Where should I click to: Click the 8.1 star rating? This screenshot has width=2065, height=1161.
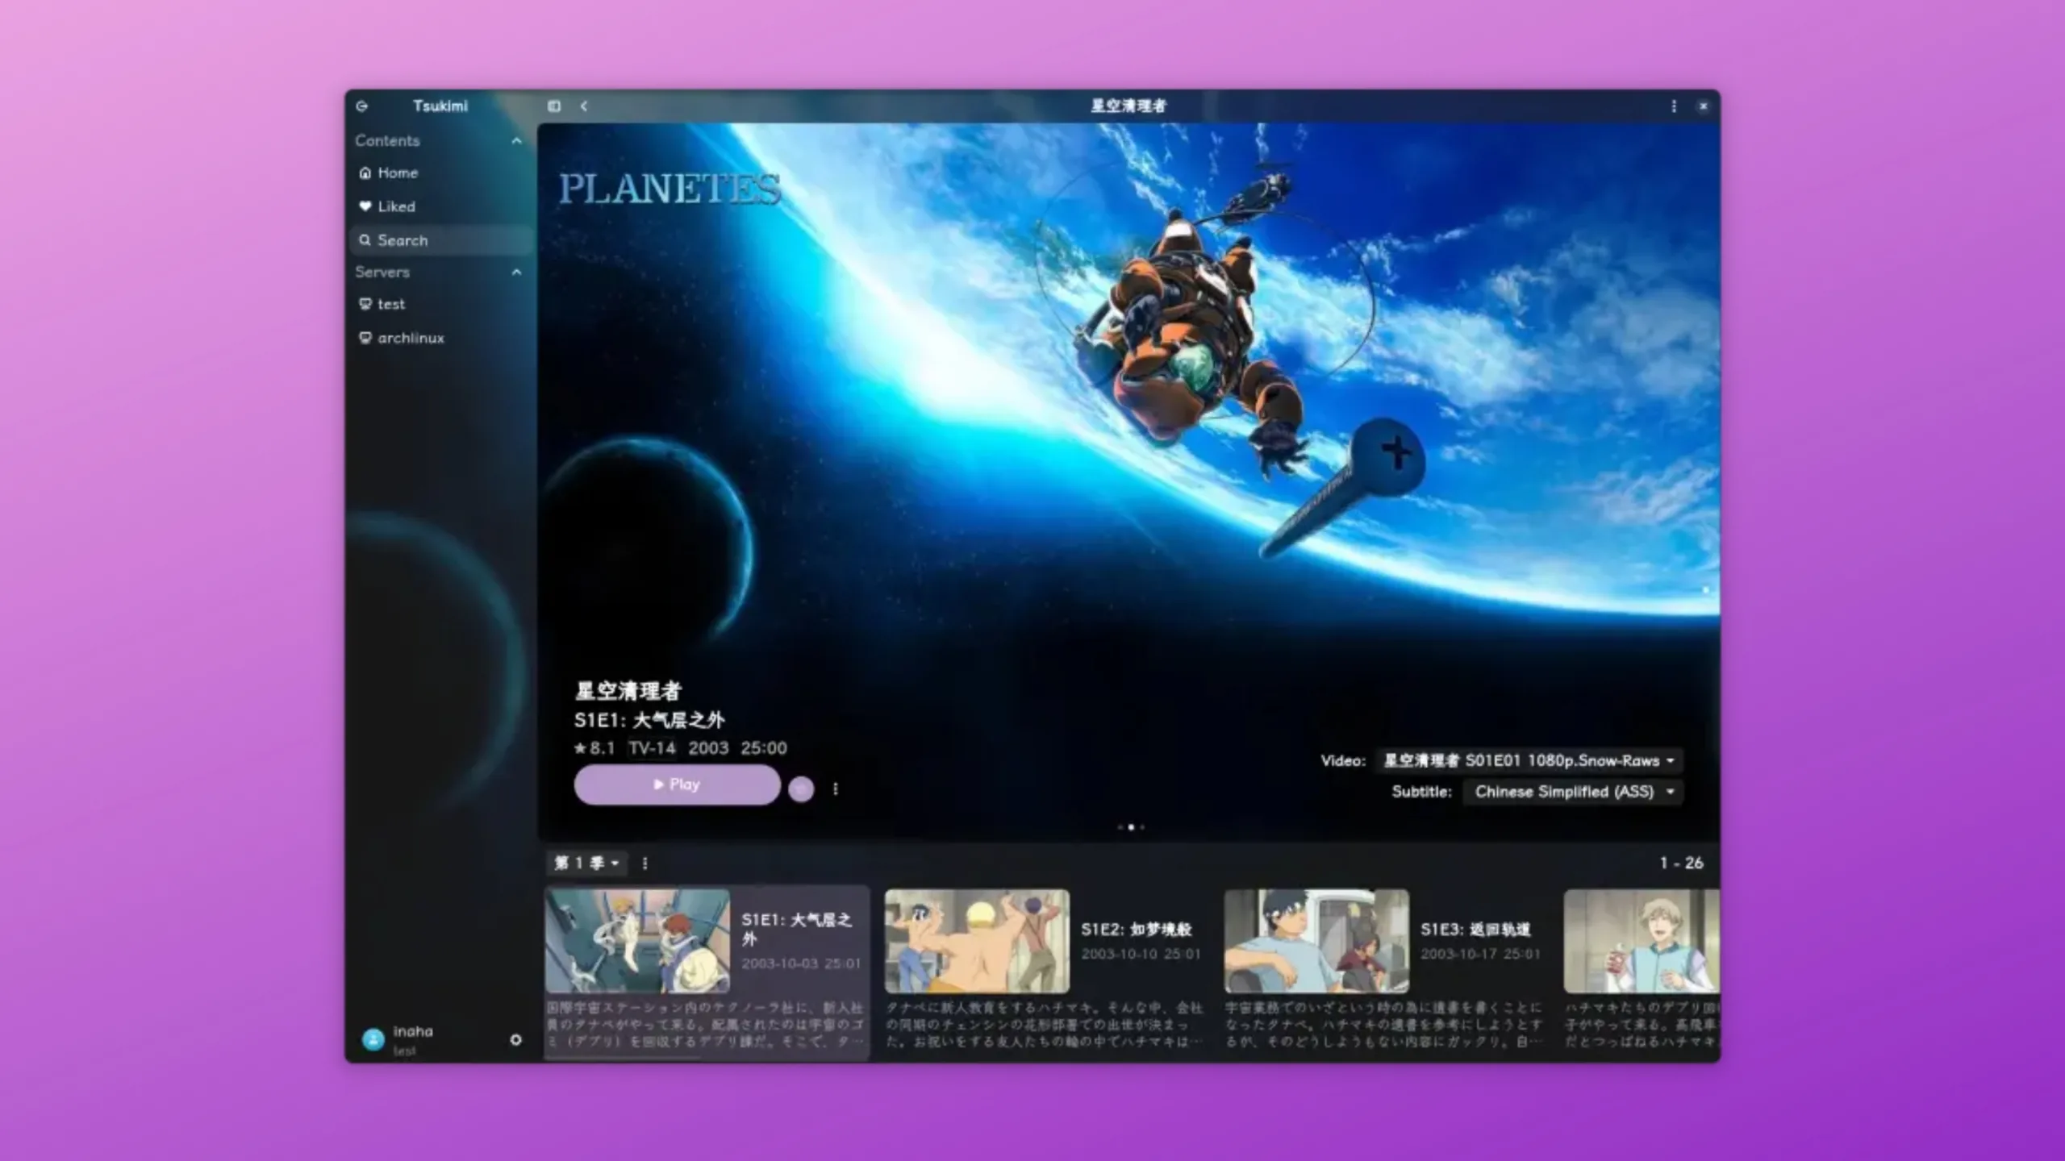tap(594, 748)
